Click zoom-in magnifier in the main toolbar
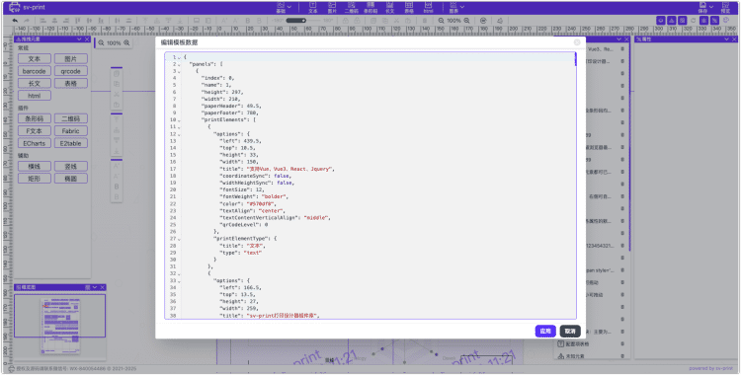The width and height of the screenshot is (741, 375). pos(467,21)
